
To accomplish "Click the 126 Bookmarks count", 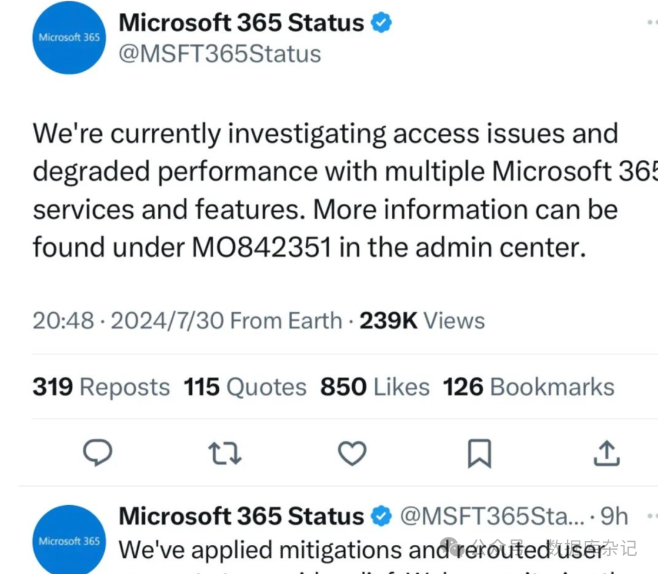I will (x=528, y=387).
